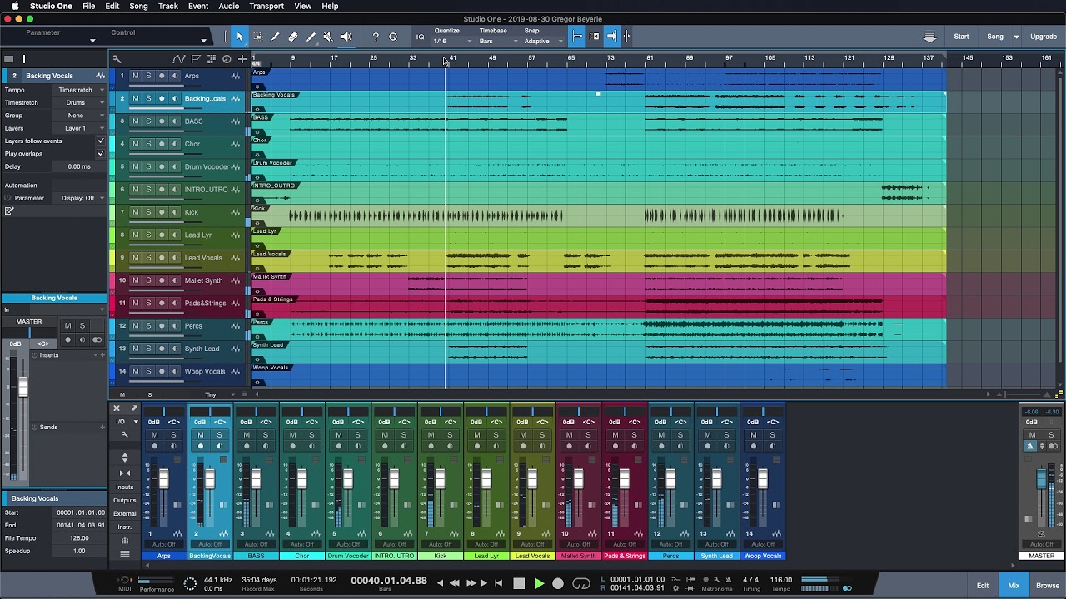Detach the mixer console window

tap(134, 408)
